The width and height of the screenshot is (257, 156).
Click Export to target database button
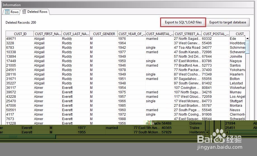pos(228,22)
